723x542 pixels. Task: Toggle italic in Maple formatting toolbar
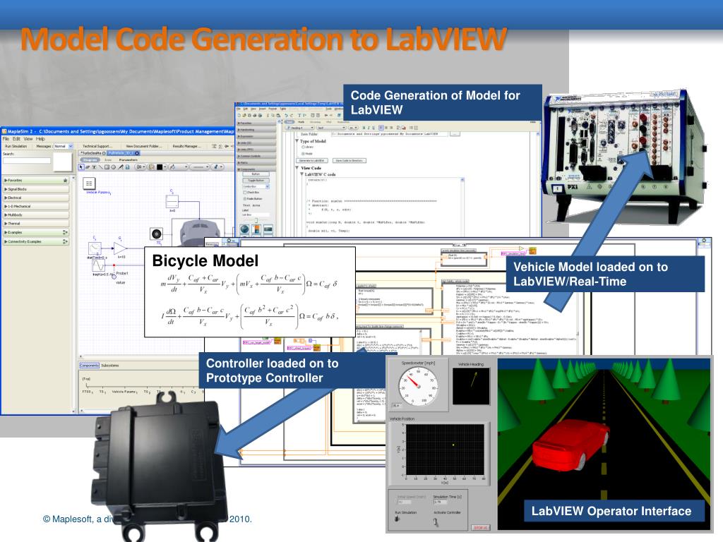[x=369, y=127]
